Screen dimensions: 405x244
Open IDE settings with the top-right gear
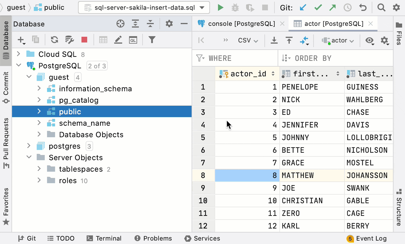click(x=396, y=7)
